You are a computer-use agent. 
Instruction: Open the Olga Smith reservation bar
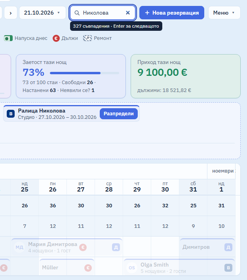pos(179,267)
